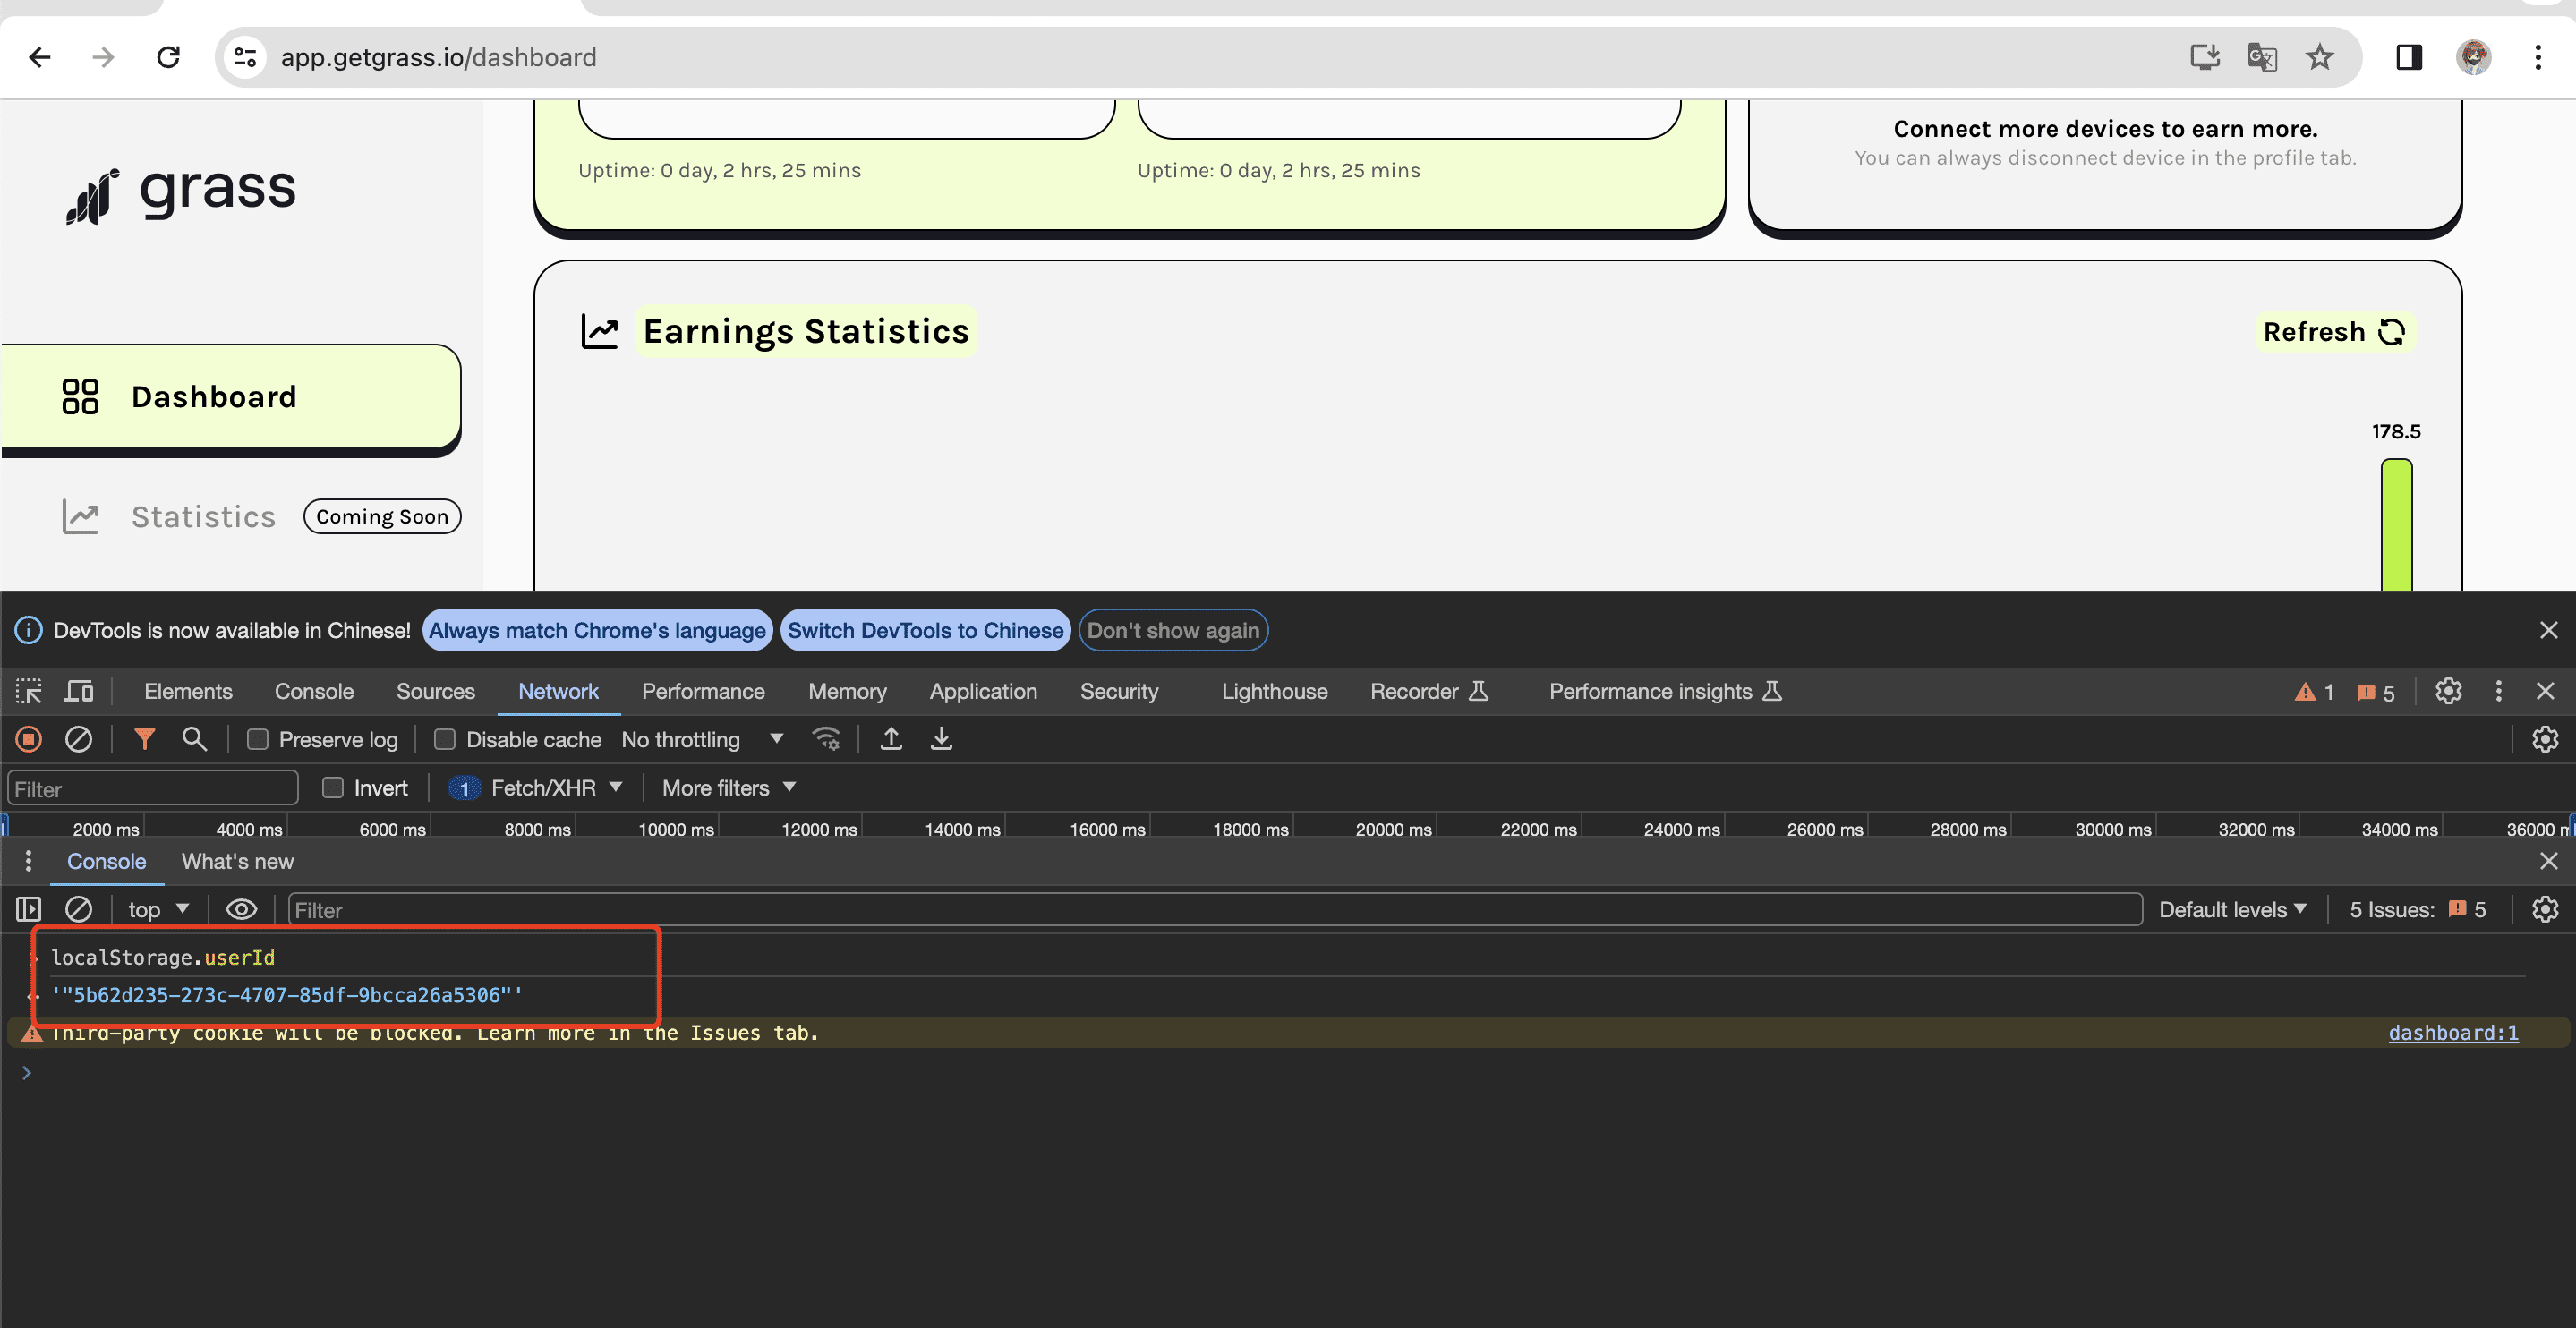Open the Elements tab
This screenshot has height=1328, width=2576.
[188, 691]
